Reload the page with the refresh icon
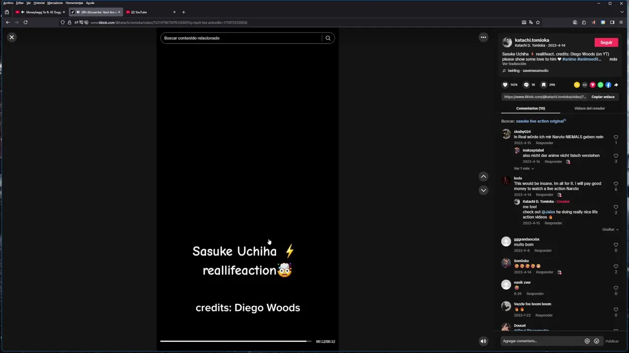 point(26,23)
